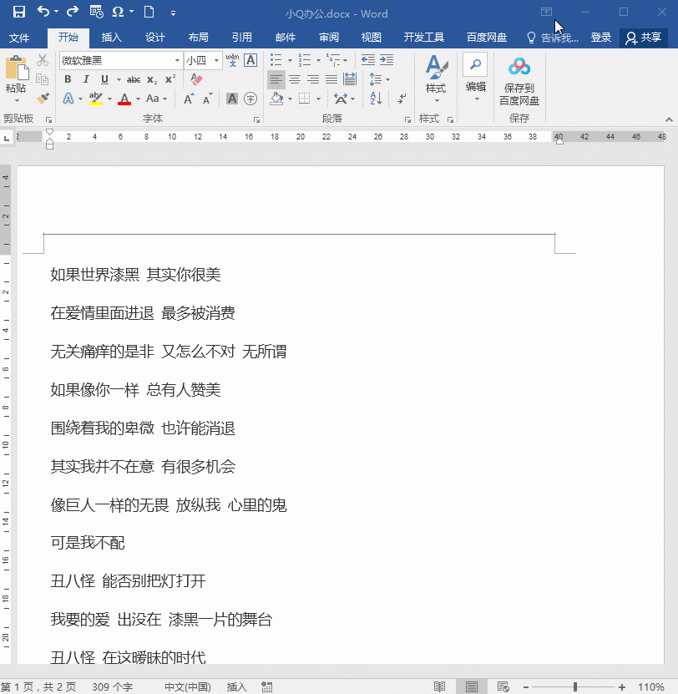Click the 共享 (Share) button
Screen dimensions: 678x694
tap(643, 38)
